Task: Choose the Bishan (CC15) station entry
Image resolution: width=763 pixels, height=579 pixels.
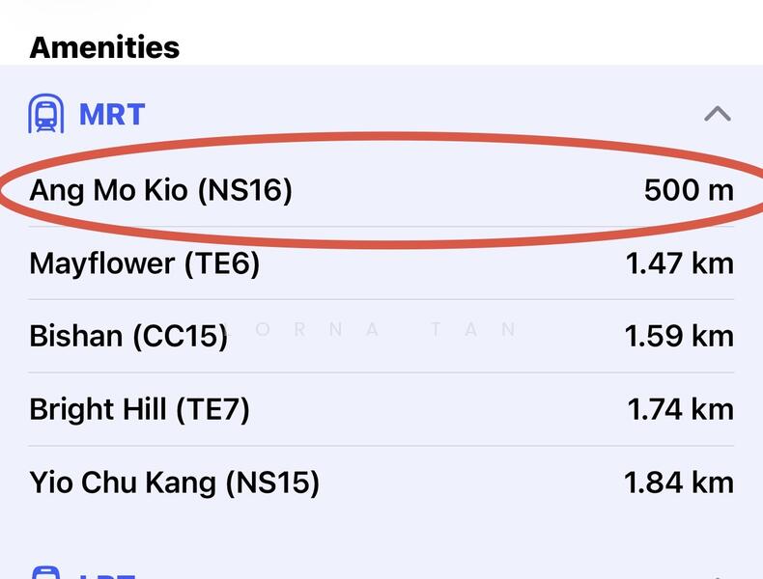Action: (x=128, y=336)
